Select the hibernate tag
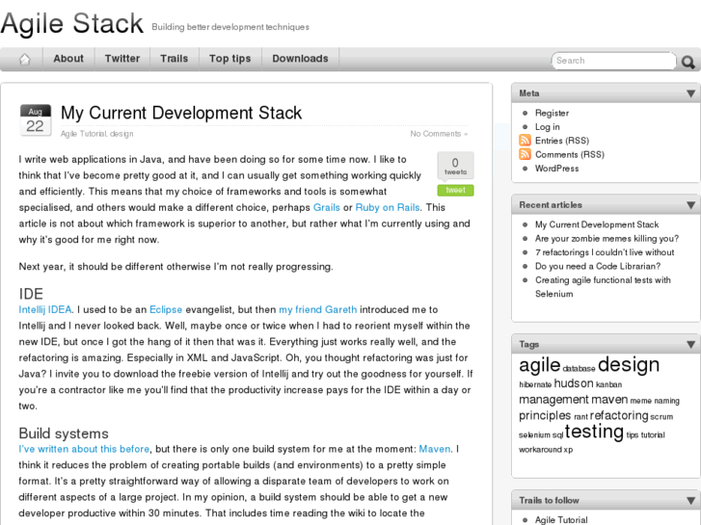701x525 pixels. [535, 384]
